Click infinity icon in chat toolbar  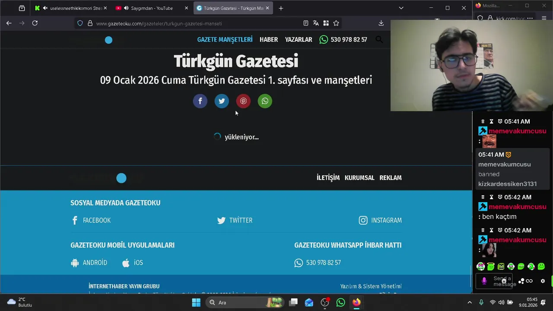click(529, 281)
